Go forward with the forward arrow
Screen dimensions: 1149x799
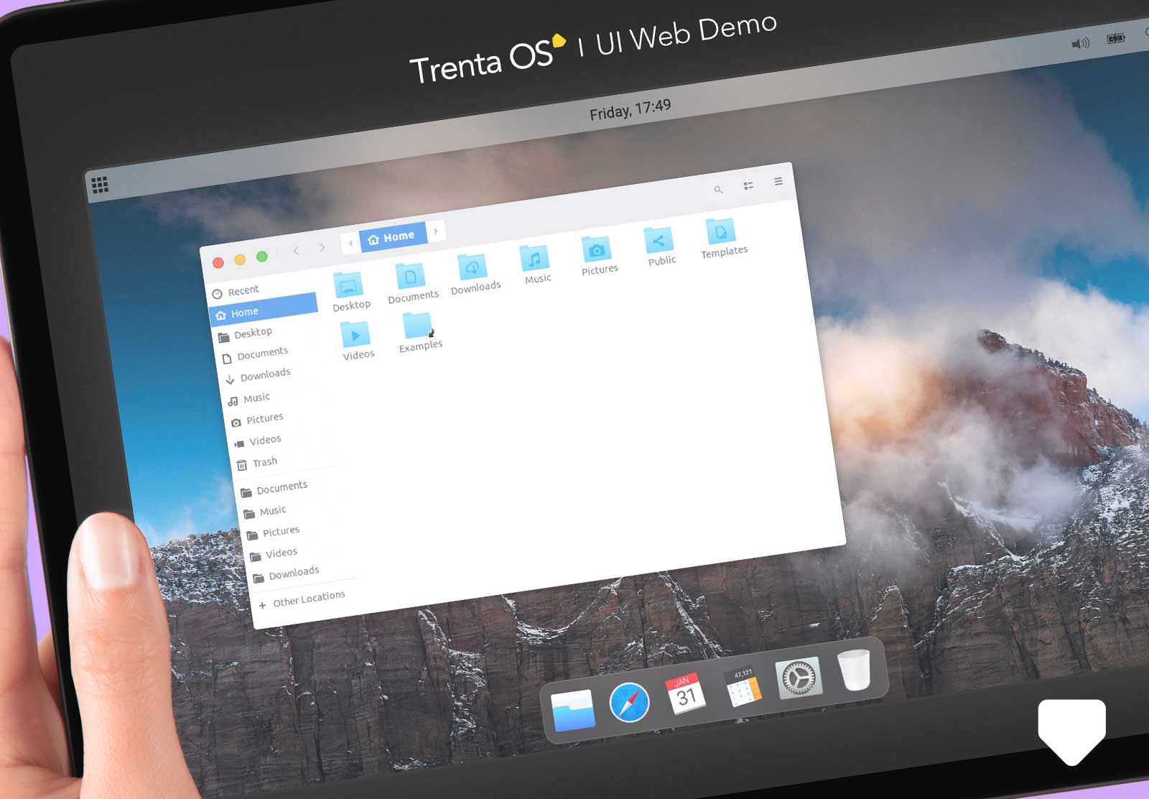322,246
